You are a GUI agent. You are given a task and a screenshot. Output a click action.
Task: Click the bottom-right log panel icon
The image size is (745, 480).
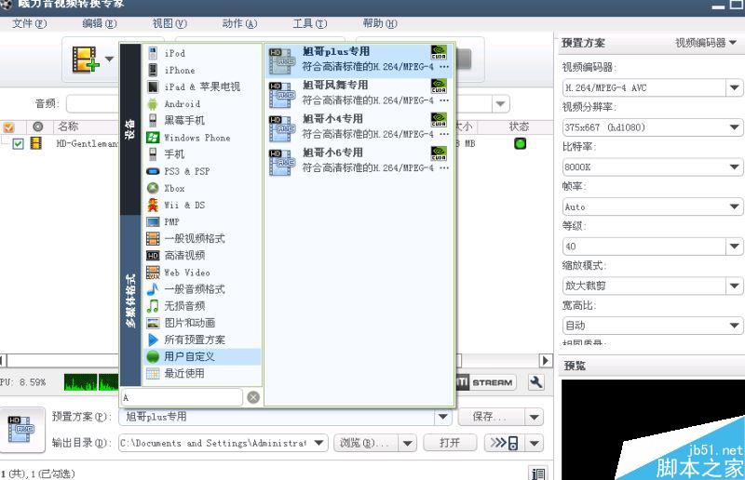pyautogui.click(x=538, y=473)
